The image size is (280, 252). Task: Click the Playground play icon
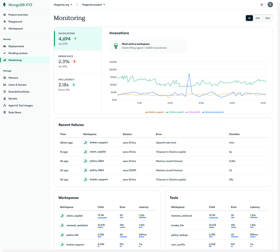point(5,22)
